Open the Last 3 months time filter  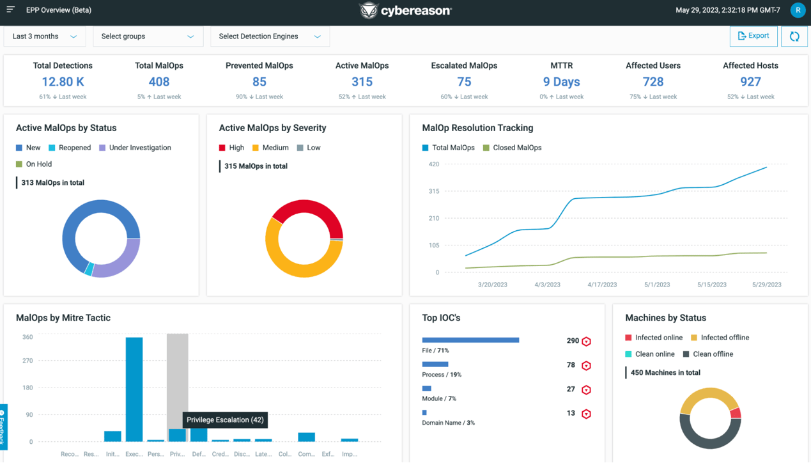(x=44, y=36)
